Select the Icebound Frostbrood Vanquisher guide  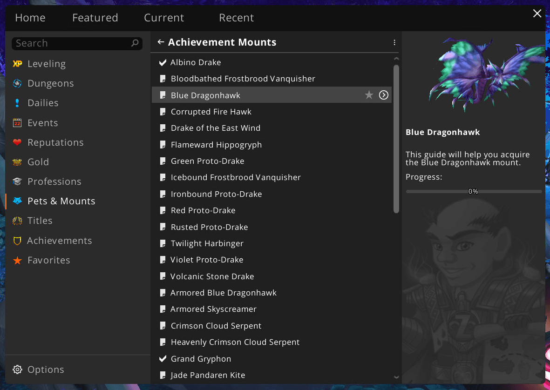(x=272, y=178)
